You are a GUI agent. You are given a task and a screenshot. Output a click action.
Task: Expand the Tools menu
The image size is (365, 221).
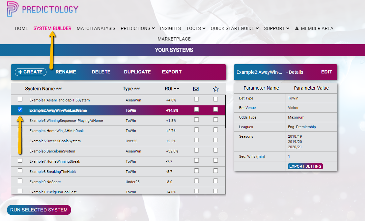tap(196, 28)
